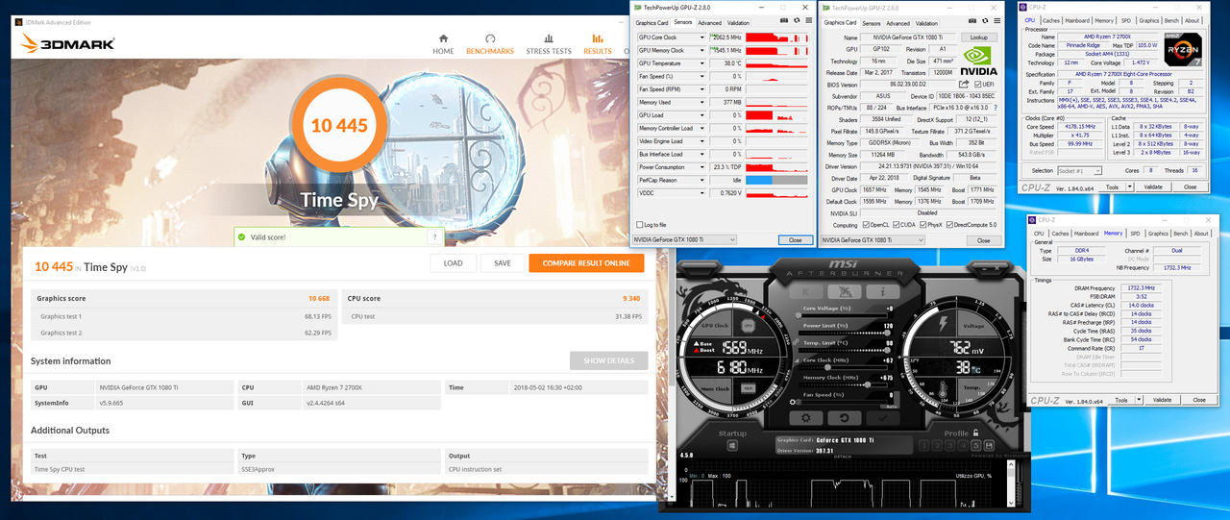Open Tools dropdown arrow in CPU-Z CPU window

[1129, 186]
